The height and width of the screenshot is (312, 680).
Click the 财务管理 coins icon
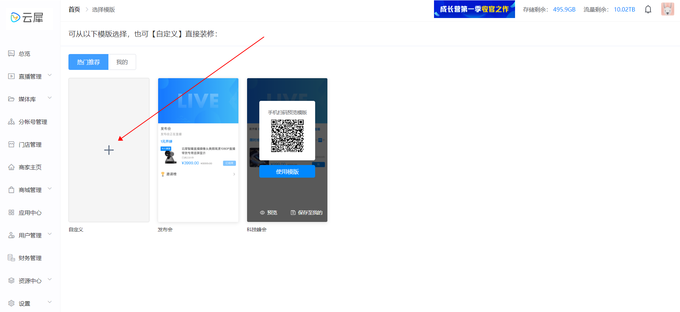coord(12,258)
